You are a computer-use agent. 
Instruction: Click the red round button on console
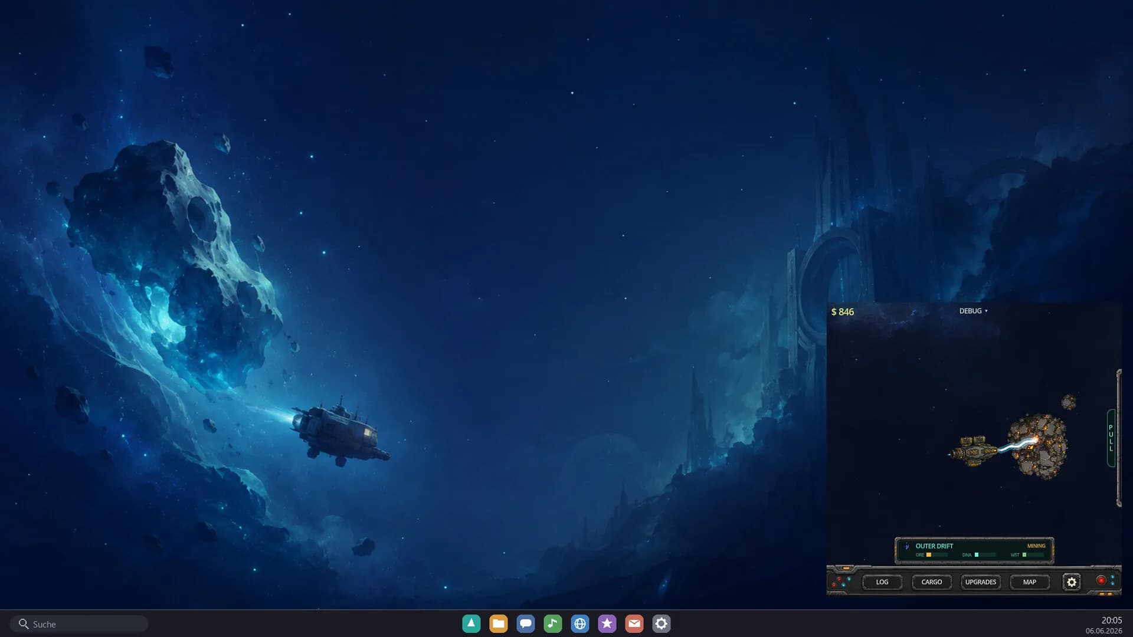[1101, 580]
